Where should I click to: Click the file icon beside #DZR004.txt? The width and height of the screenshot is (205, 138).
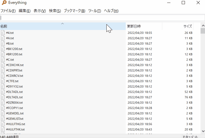tap(3, 103)
